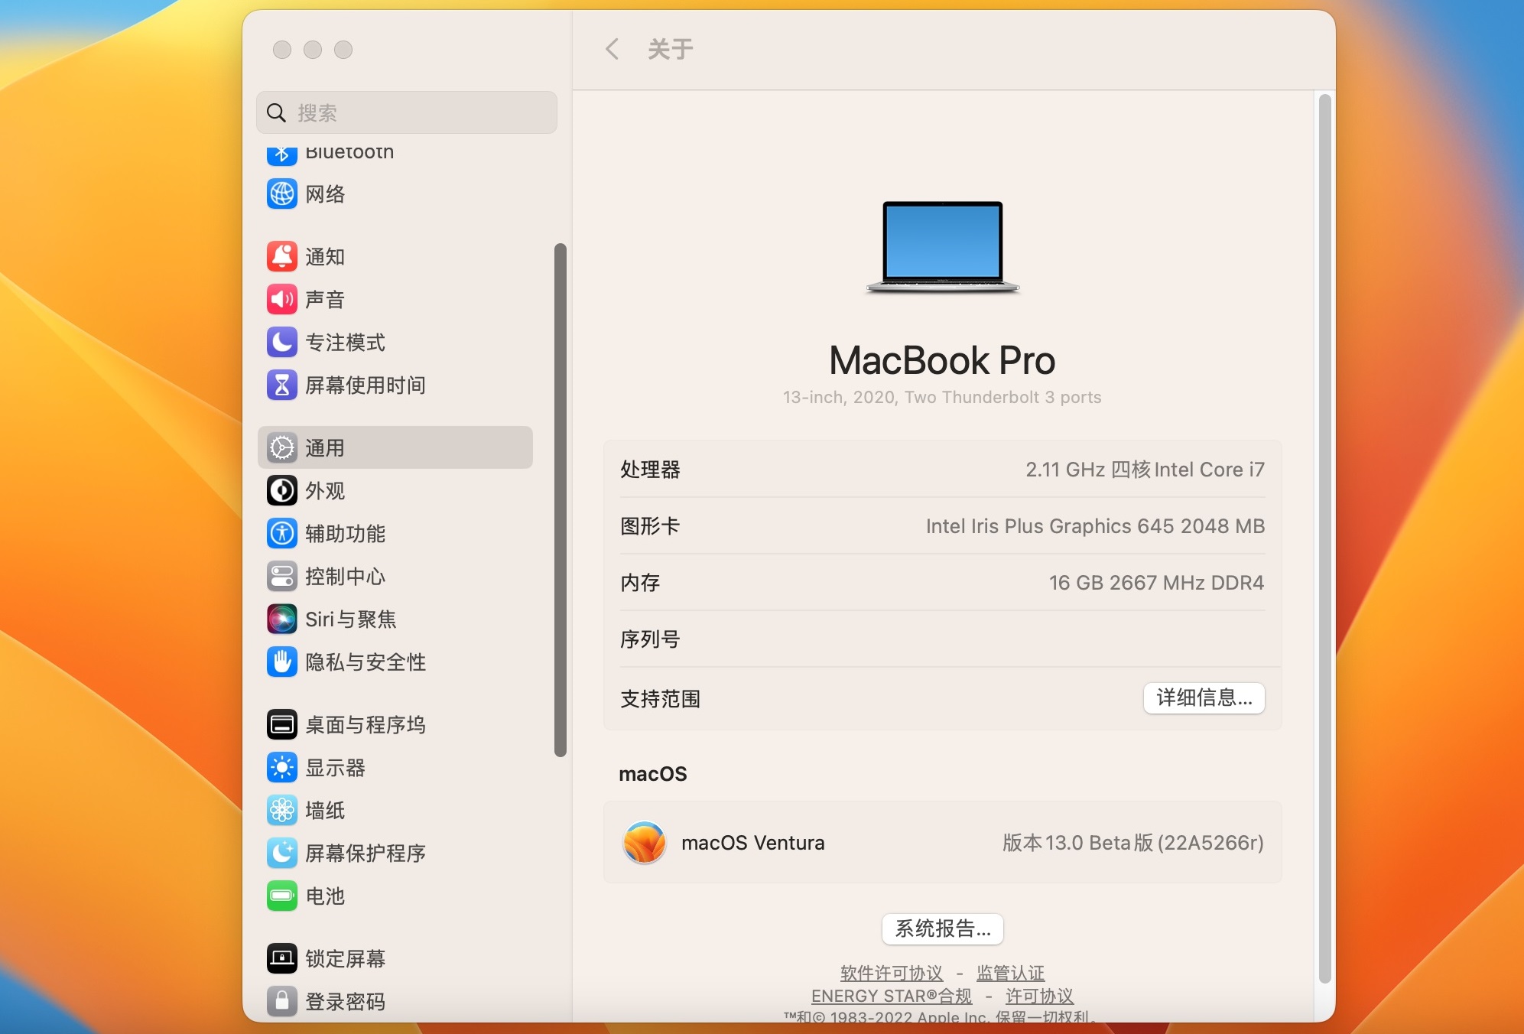The width and height of the screenshot is (1524, 1034).
Task: Click the 电池 battery icon
Action: [281, 896]
